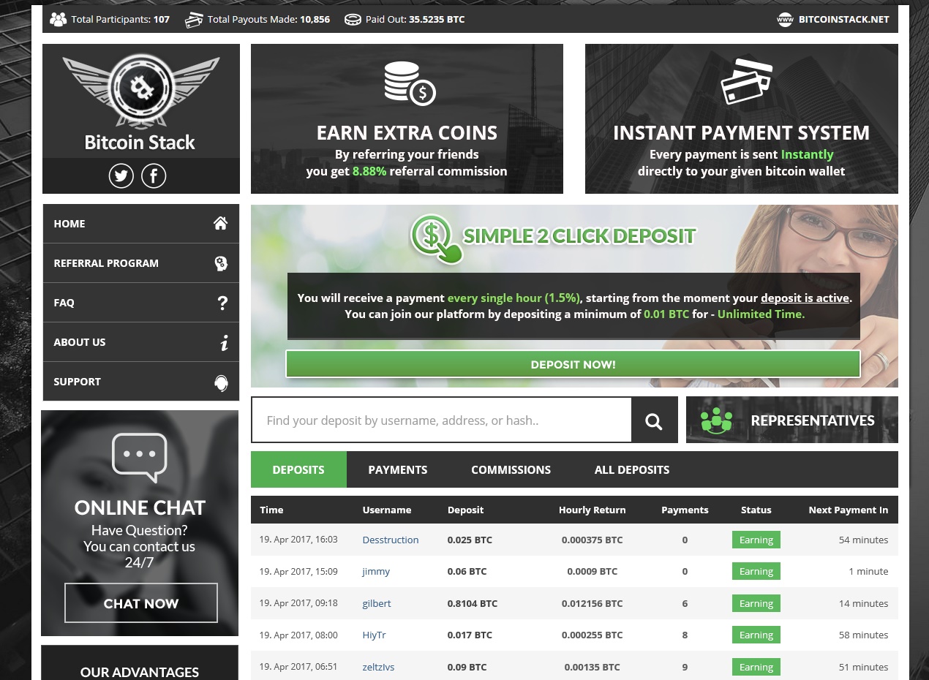Open the Twitter icon under the logo

(x=121, y=176)
